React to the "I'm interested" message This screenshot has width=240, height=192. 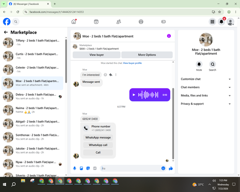click(105, 75)
